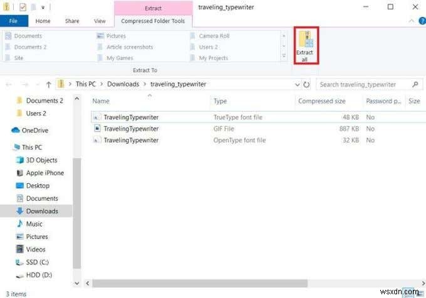This screenshot has width=426, height=298.
Task: Open Downloads in the navigation pane
Action: [37, 211]
